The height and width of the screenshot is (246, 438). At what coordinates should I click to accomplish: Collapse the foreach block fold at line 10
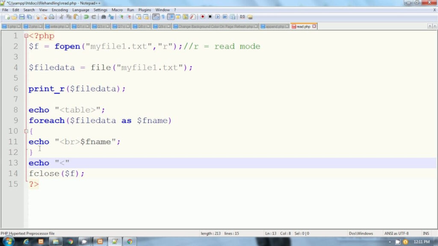click(26, 131)
